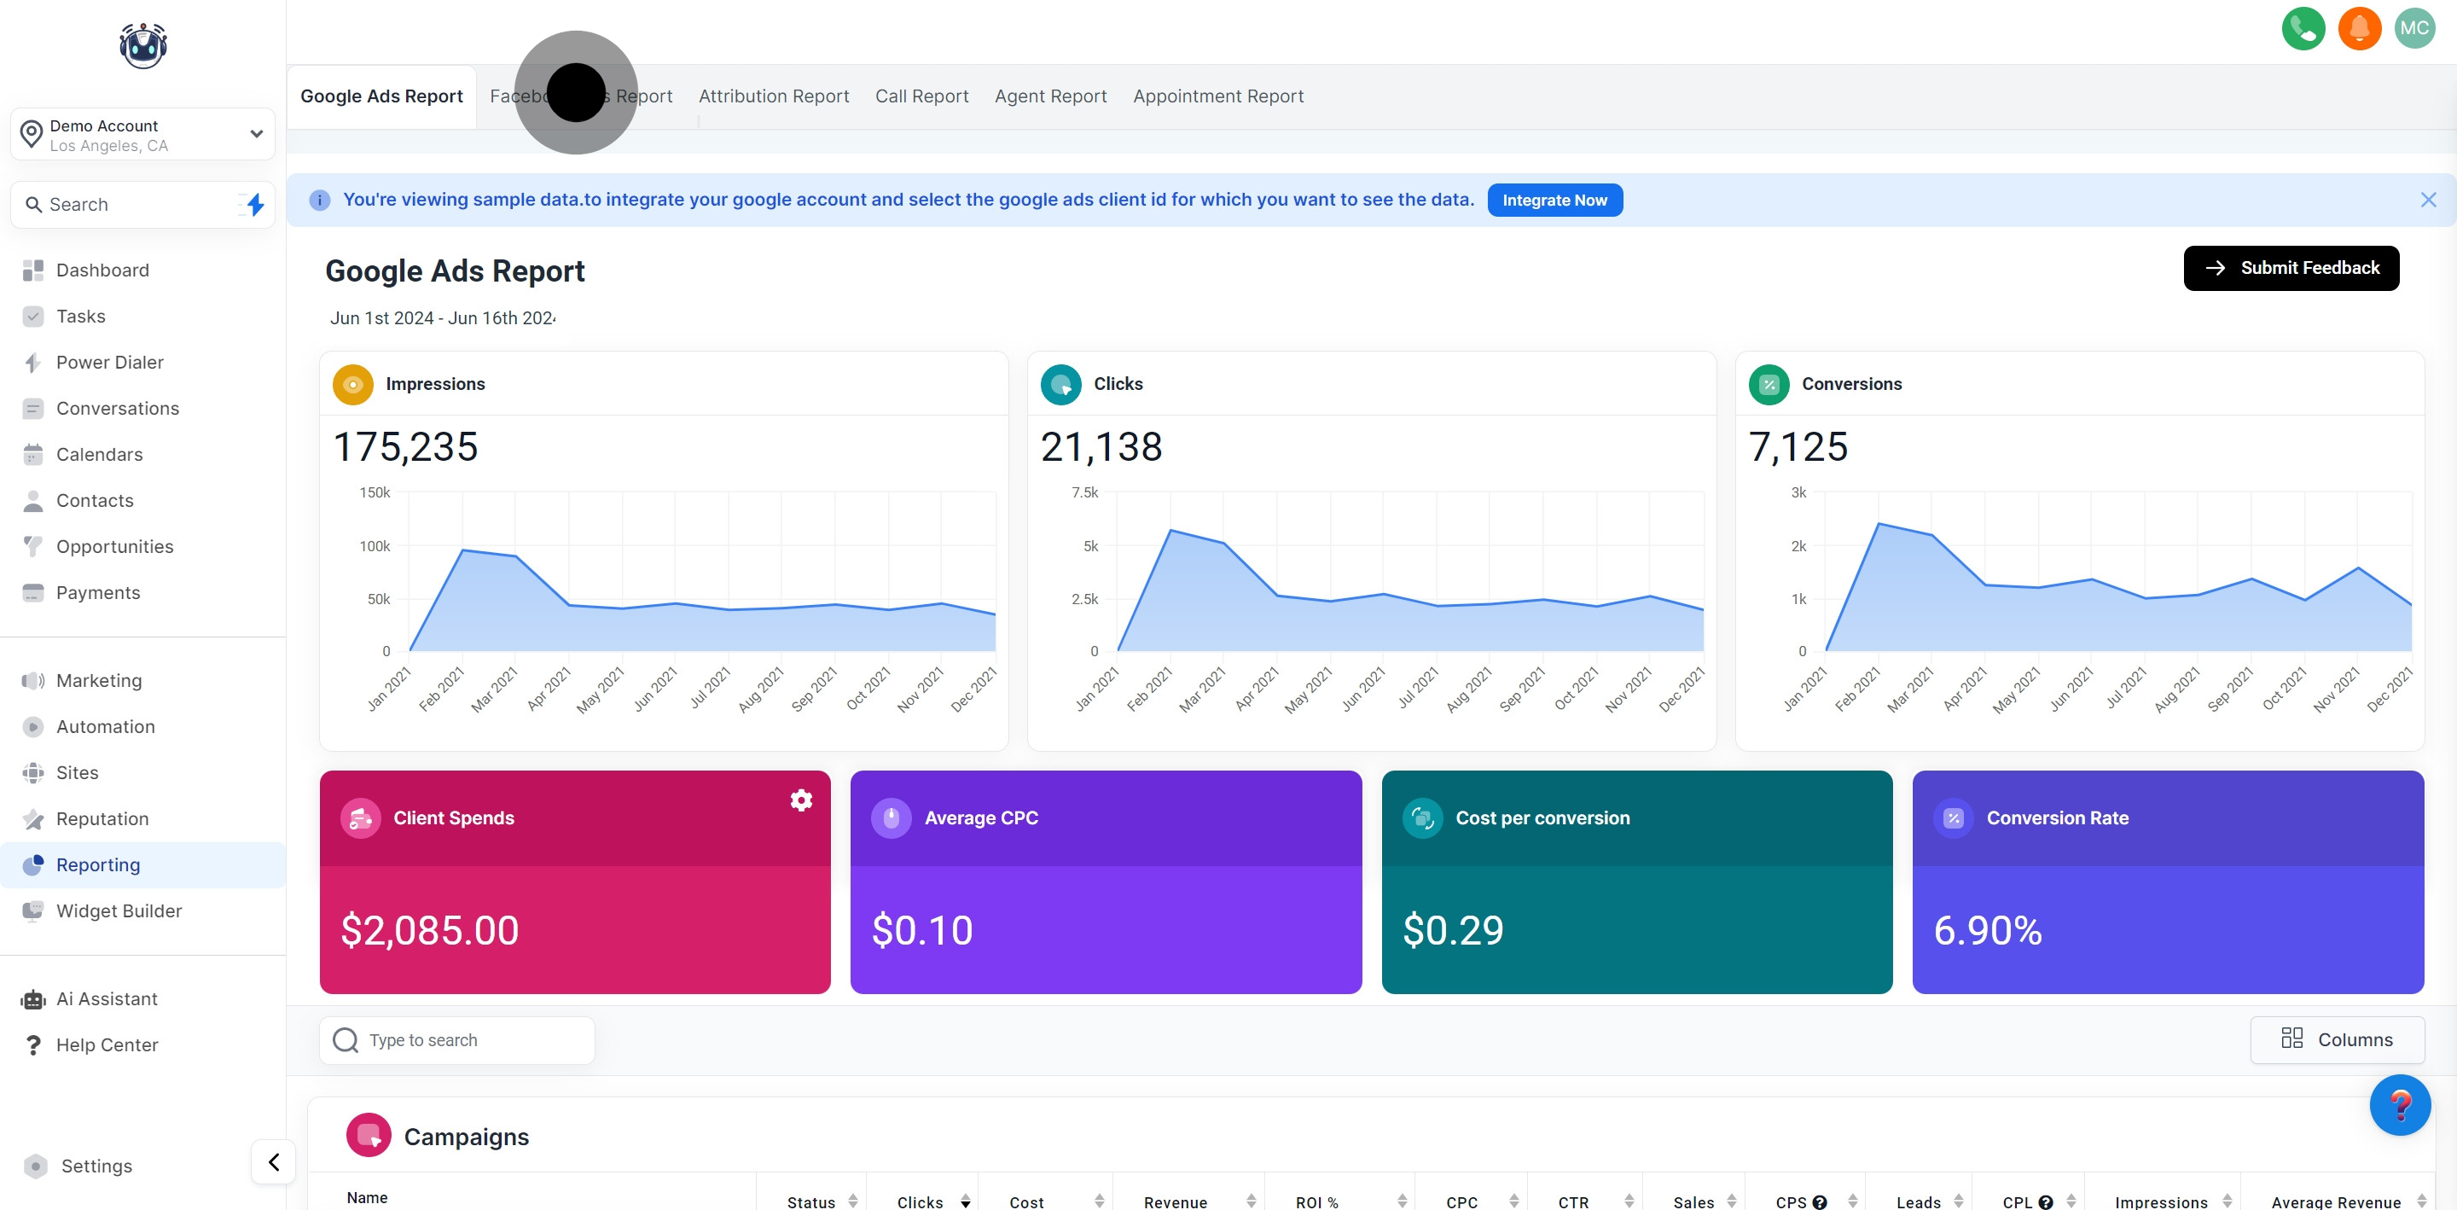The height and width of the screenshot is (1210, 2457).
Task: Open the notifications bell icon
Action: [x=2360, y=29]
